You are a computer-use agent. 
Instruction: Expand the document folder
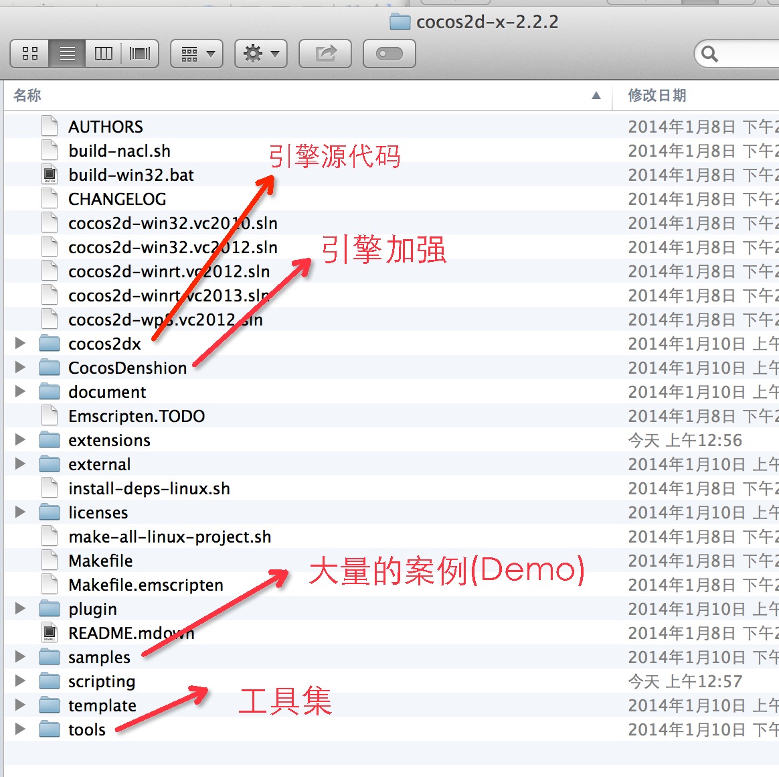pos(20,391)
